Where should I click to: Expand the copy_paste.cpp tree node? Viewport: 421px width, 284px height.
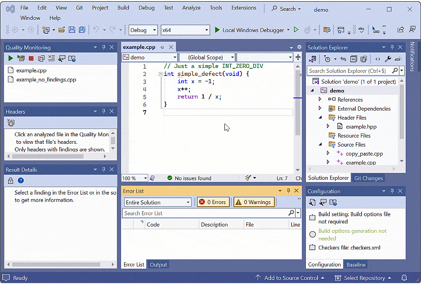(328, 153)
